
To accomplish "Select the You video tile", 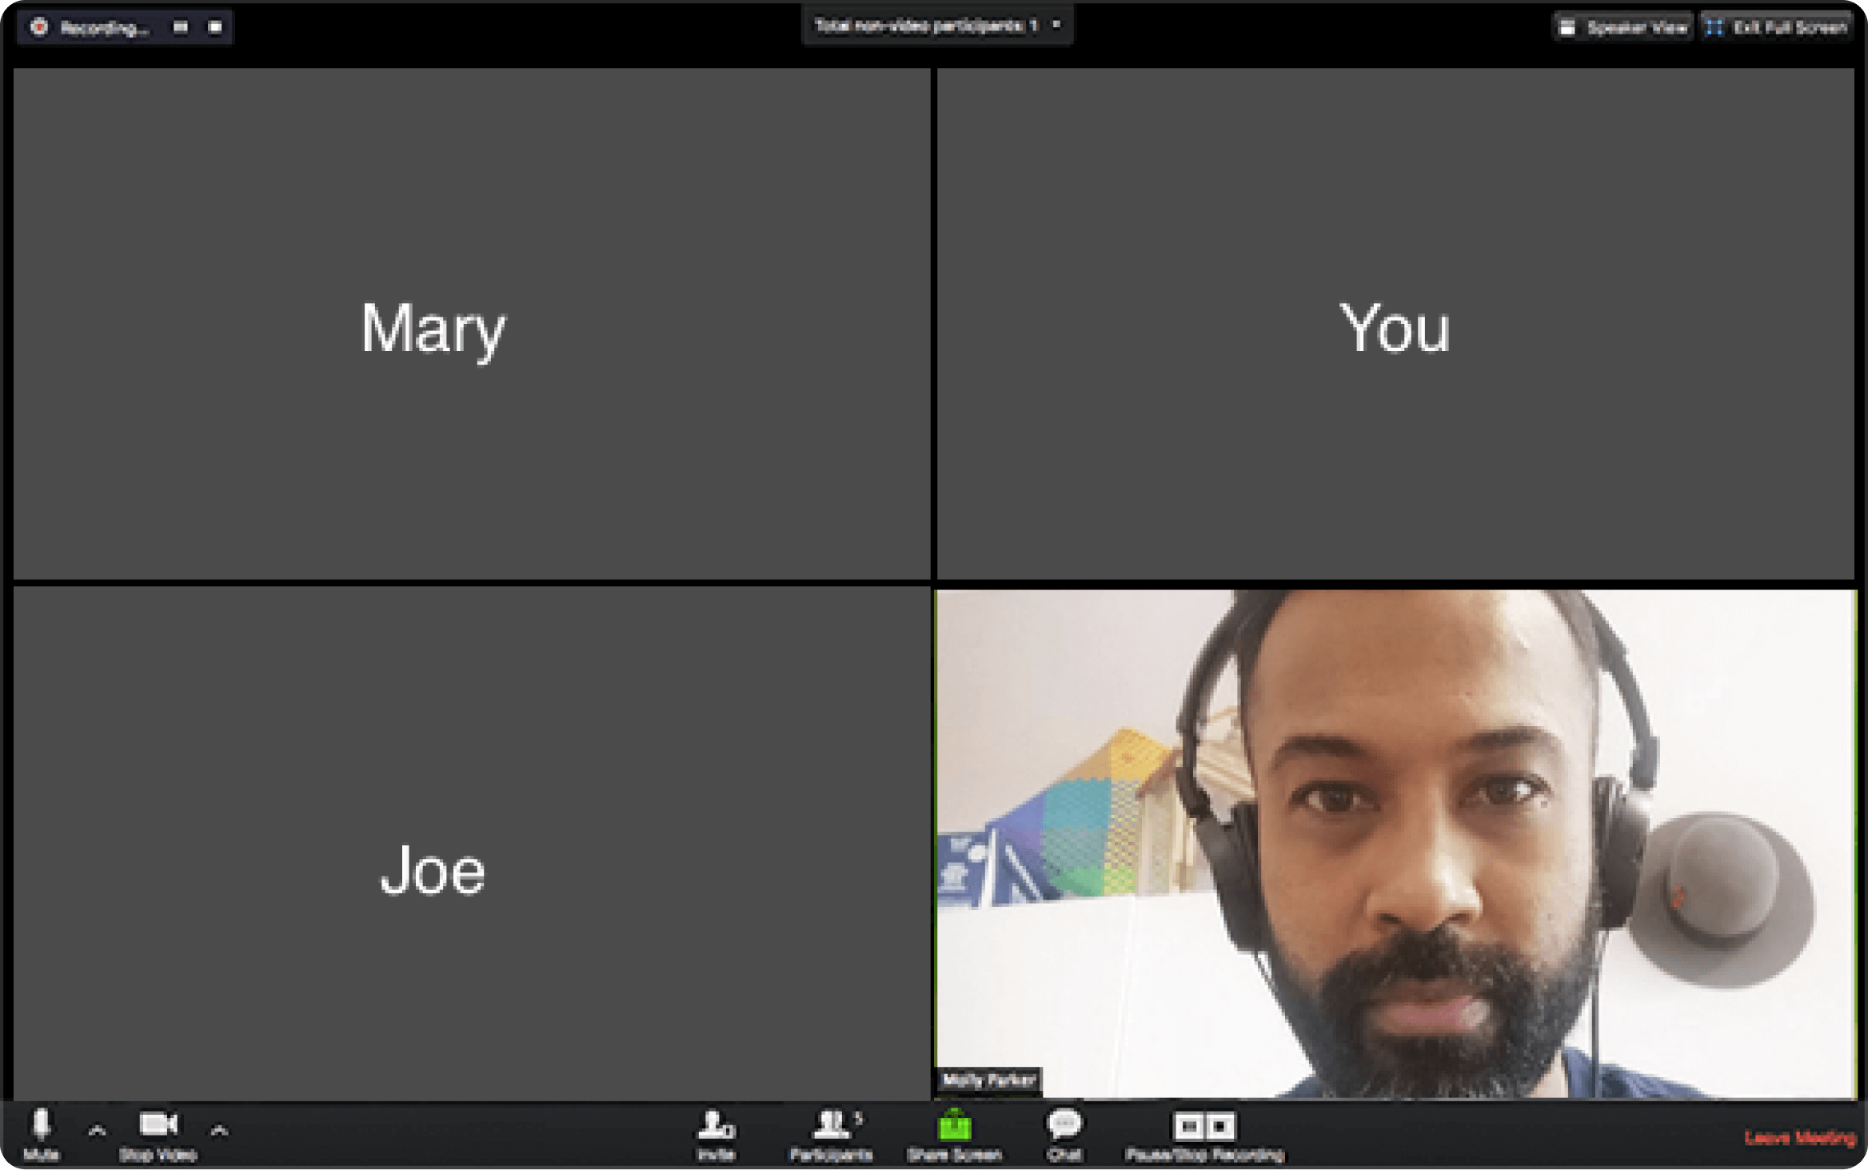I will point(1395,324).
